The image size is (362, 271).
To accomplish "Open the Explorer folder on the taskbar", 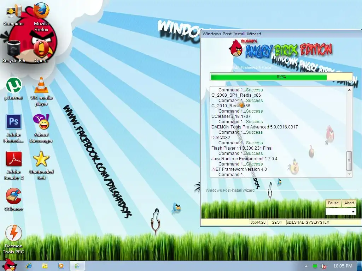I will pos(45,266).
